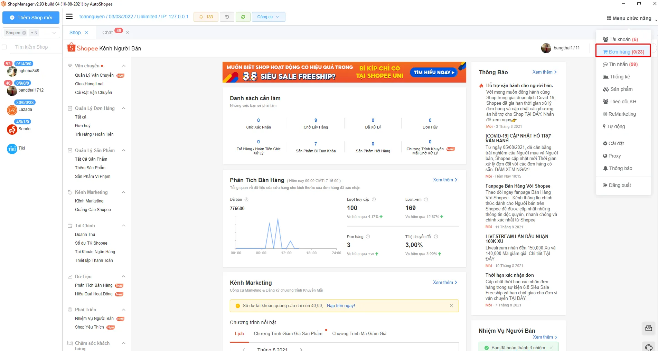Collapse the Quản Lý Đơn Hàng section
658x351 pixels.
click(123, 108)
